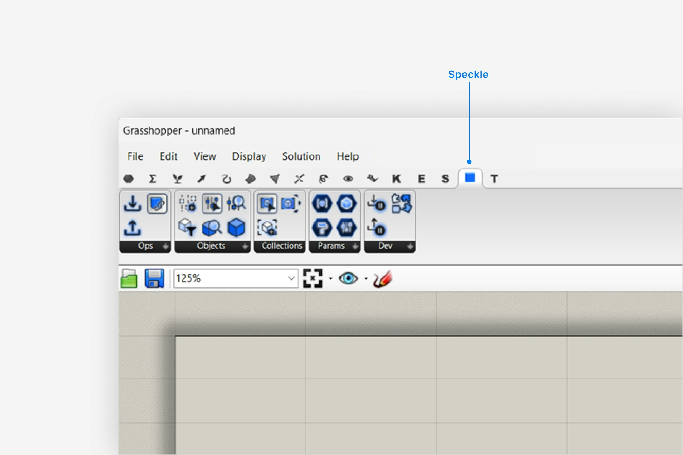Click the Zoom Extents button
This screenshot has height=455, width=683.
[313, 278]
